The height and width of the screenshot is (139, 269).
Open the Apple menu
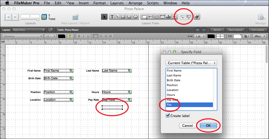[x=7, y=3]
